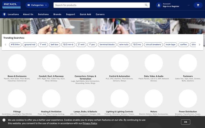Select the ground rod trending search

30,45
